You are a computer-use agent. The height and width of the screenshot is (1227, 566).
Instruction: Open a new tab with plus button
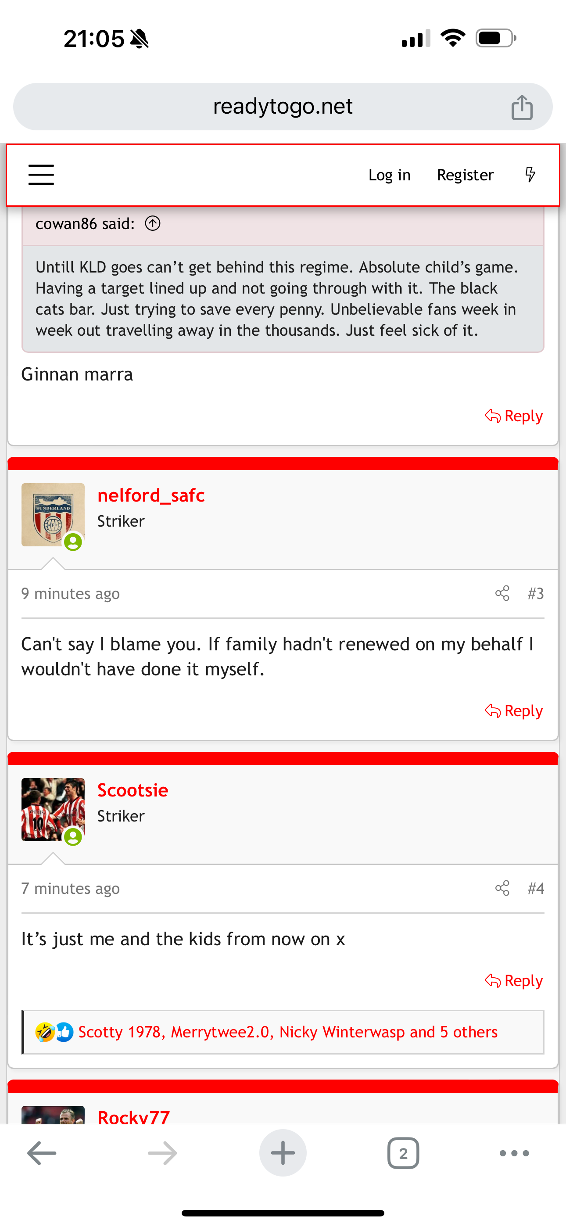(x=283, y=1153)
